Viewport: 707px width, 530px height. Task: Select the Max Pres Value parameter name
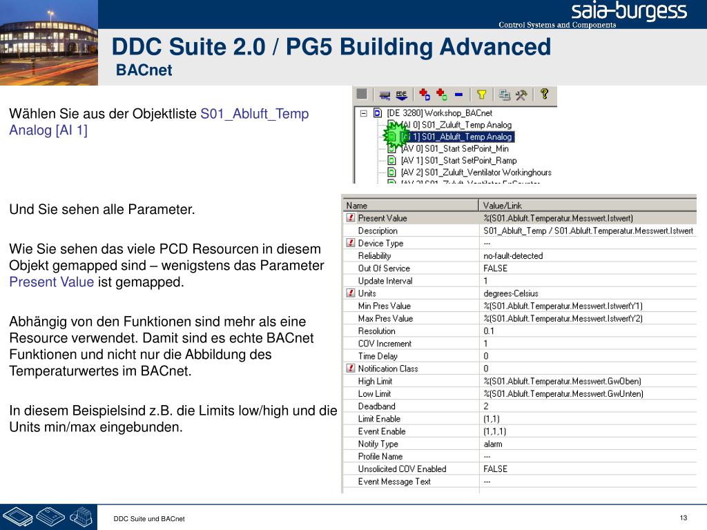coord(385,318)
